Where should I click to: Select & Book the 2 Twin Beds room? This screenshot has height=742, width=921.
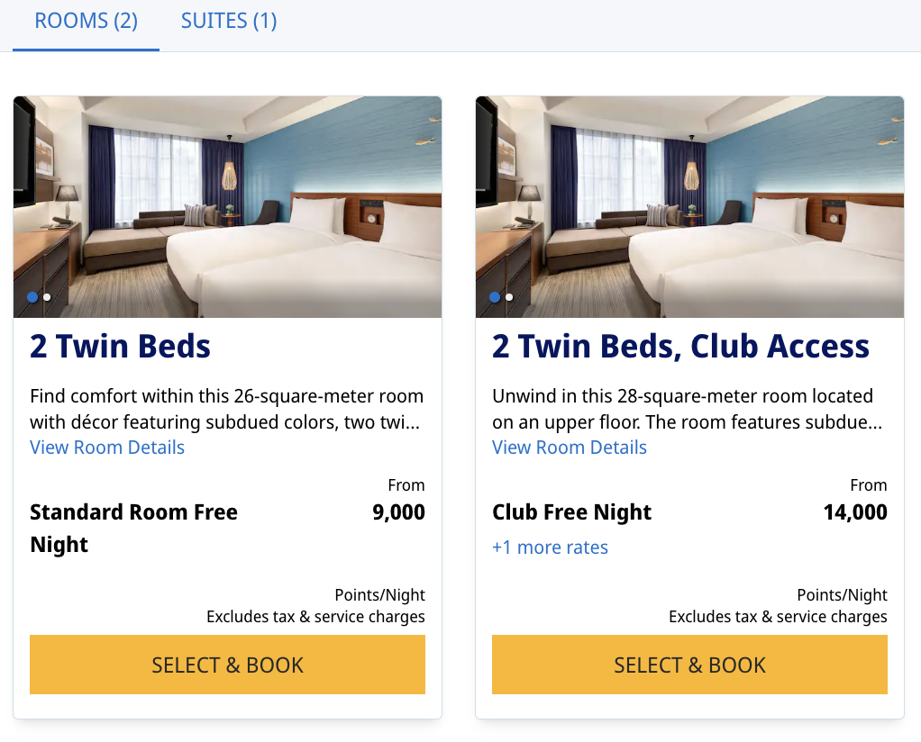coord(227,665)
